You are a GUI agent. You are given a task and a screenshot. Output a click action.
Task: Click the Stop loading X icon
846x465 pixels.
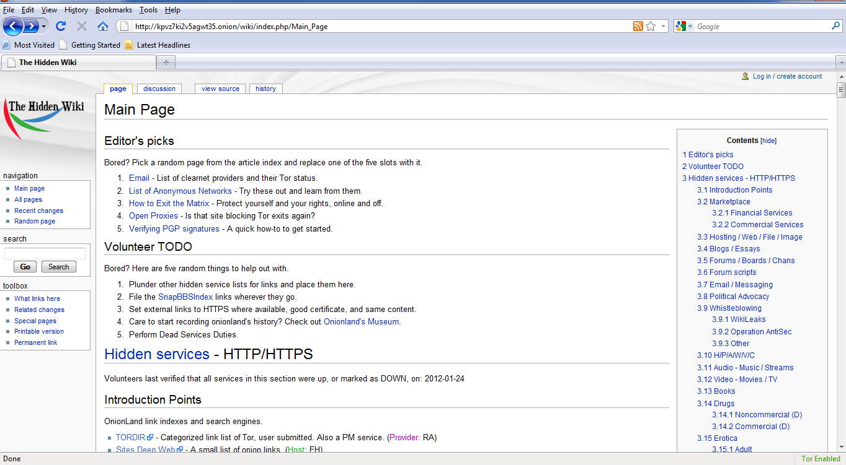click(81, 26)
